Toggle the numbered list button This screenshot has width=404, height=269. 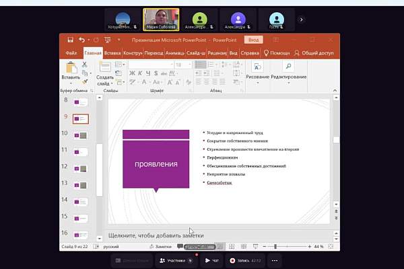pyautogui.click(x=212, y=65)
